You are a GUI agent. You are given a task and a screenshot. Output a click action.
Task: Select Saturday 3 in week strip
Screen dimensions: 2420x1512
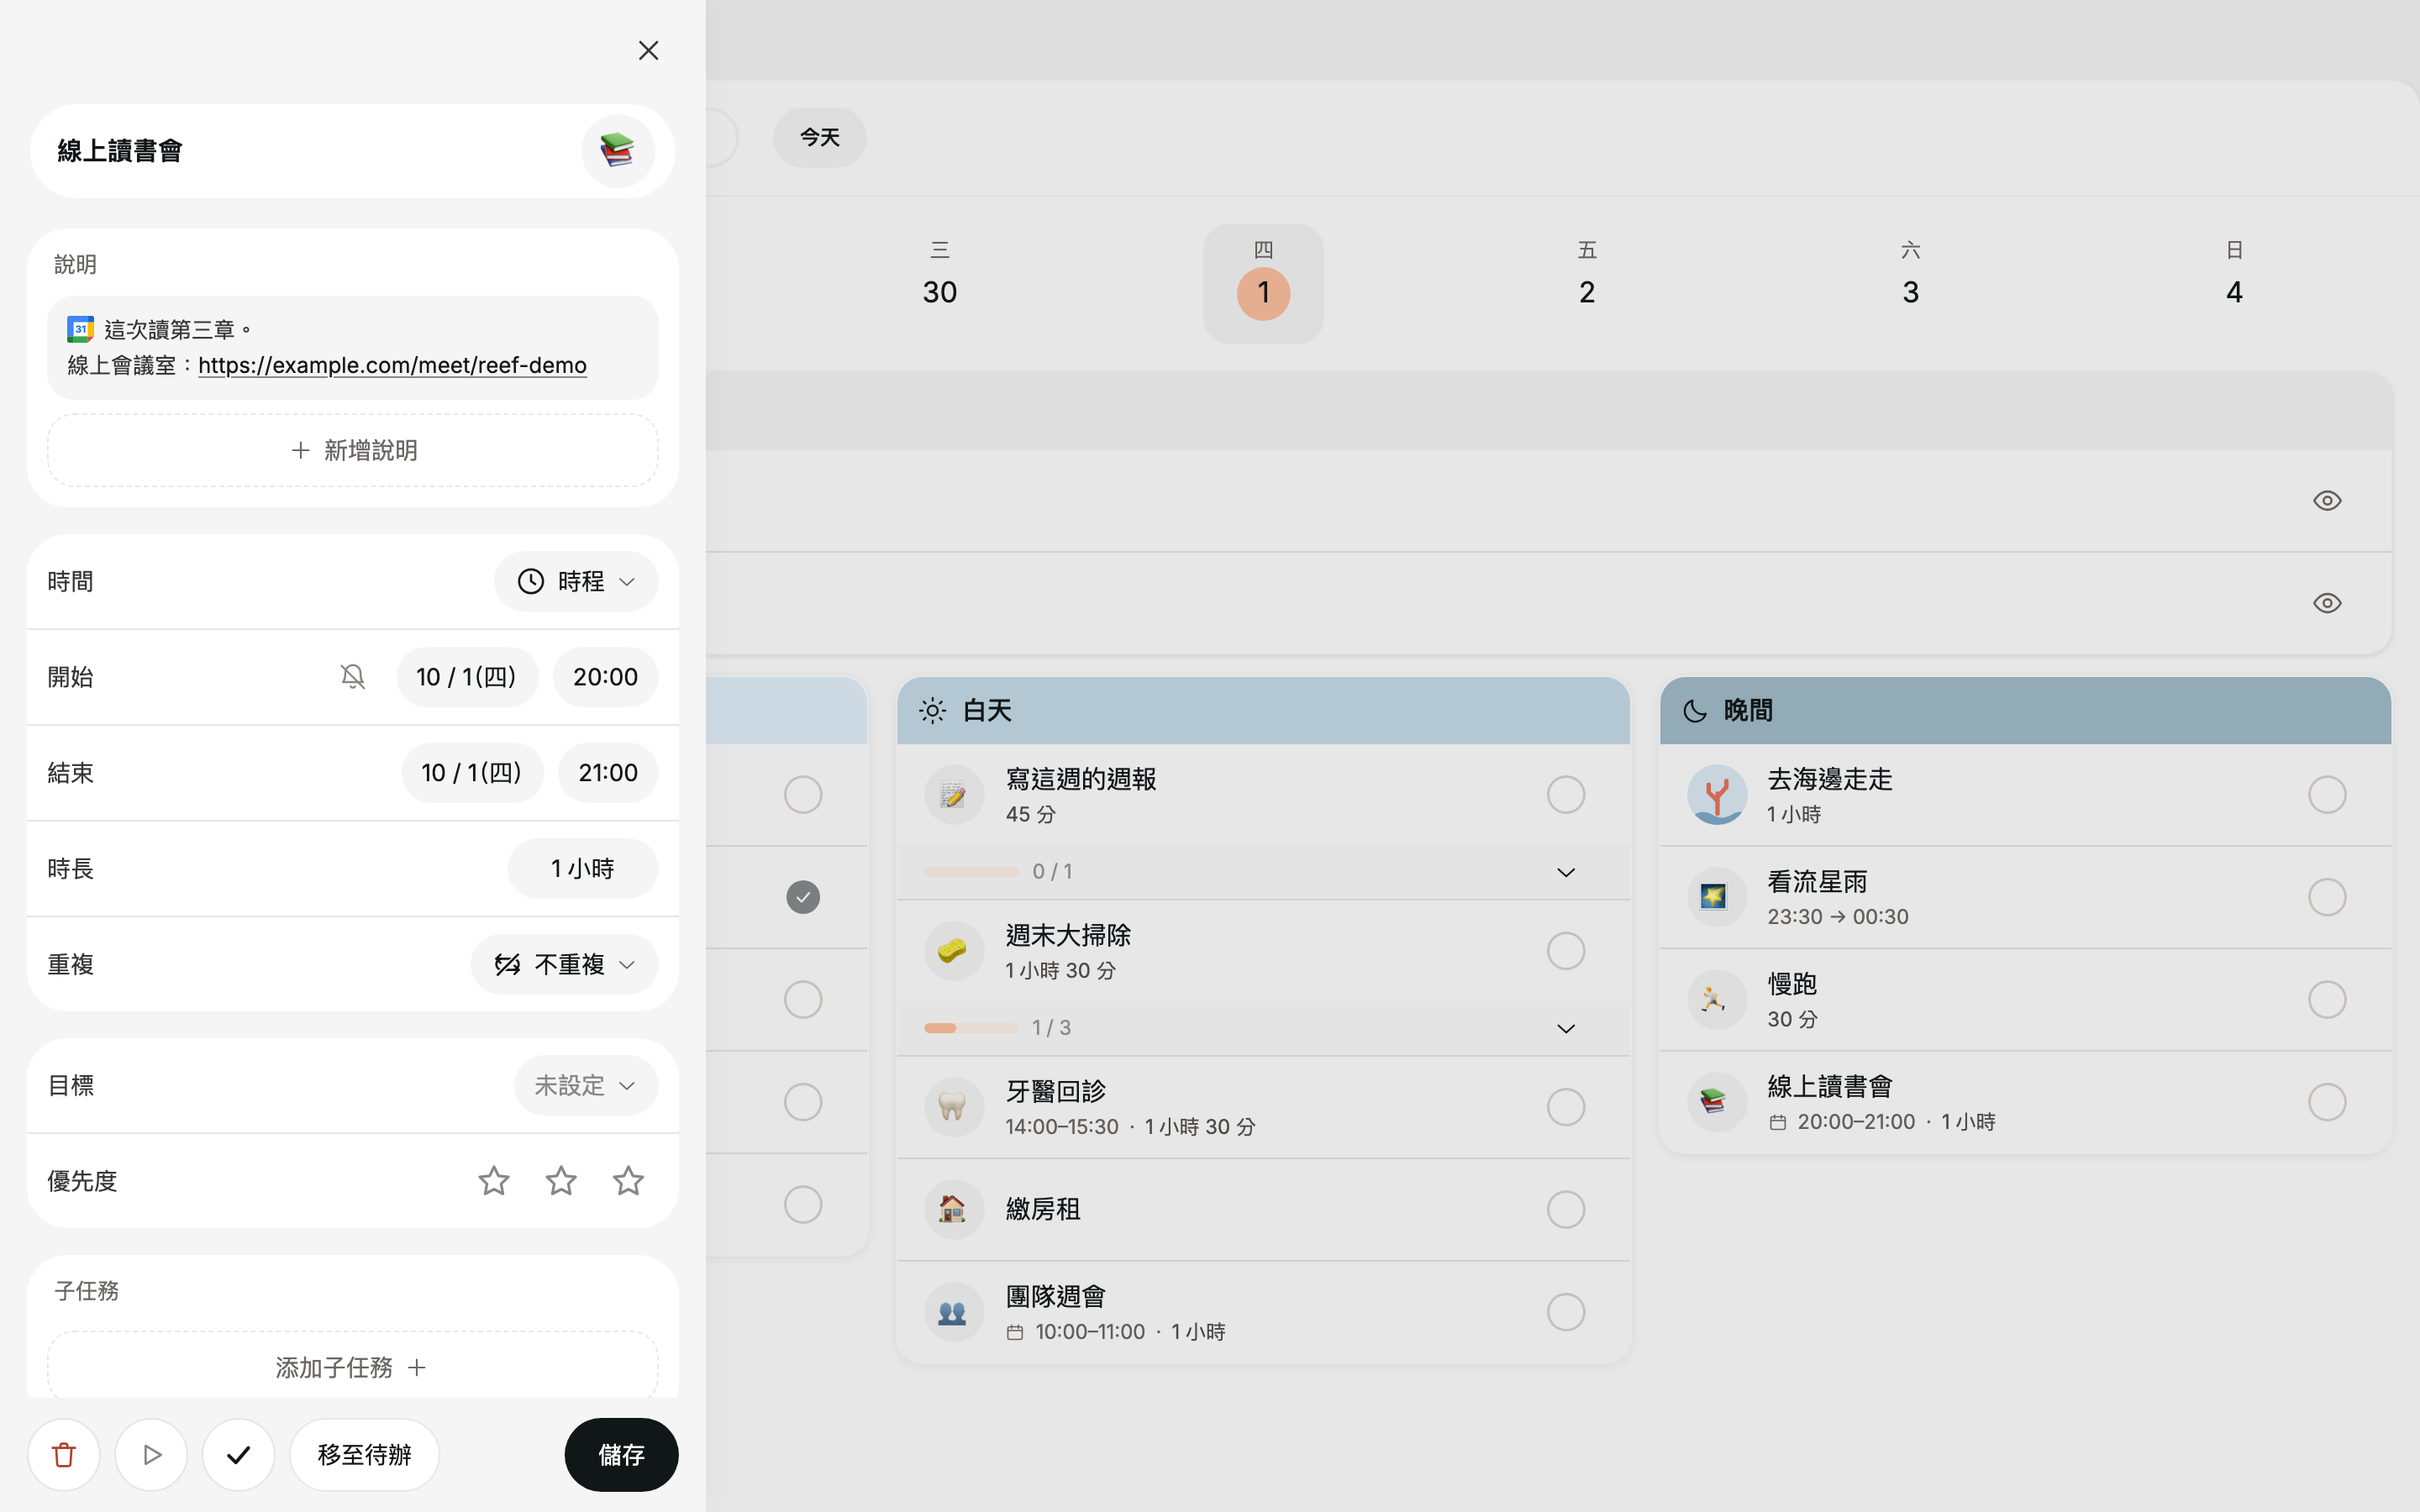tap(1910, 283)
